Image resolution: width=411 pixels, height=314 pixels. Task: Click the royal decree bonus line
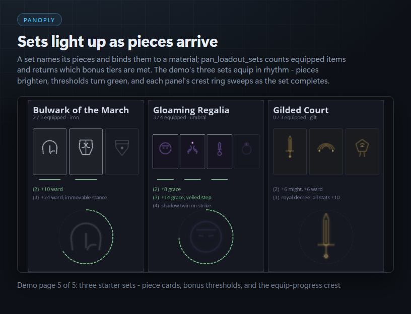[306, 197]
